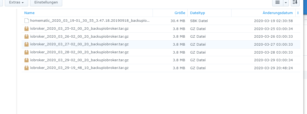Click the homematic SBK file icon
This screenshot has height=114, width=307.
pyautogui.click(x=27, y=21)
